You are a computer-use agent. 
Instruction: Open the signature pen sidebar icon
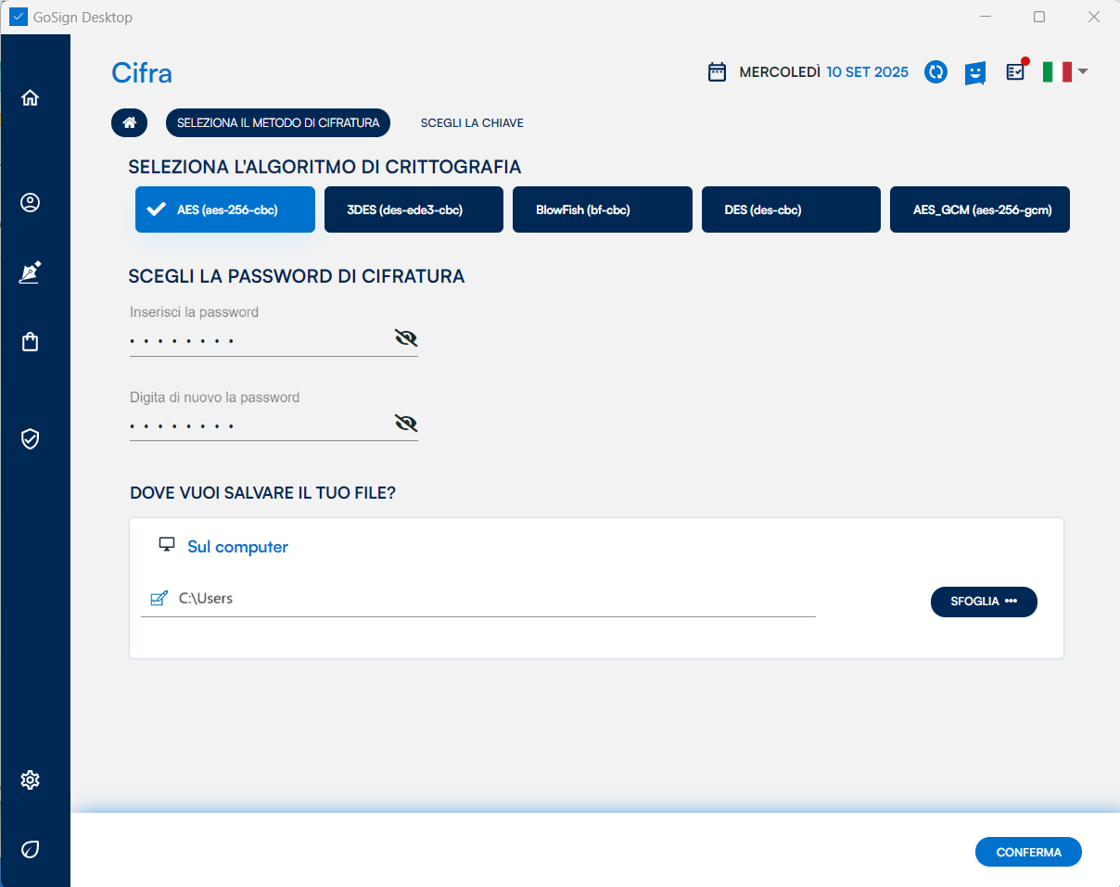click(31, 272)
